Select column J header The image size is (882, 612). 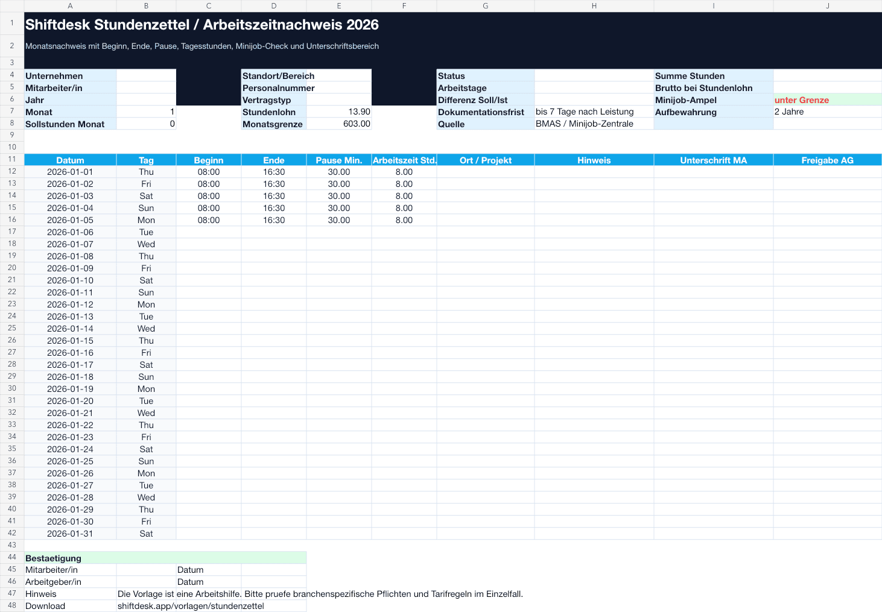pyautogui.click(x=828, y=6)
